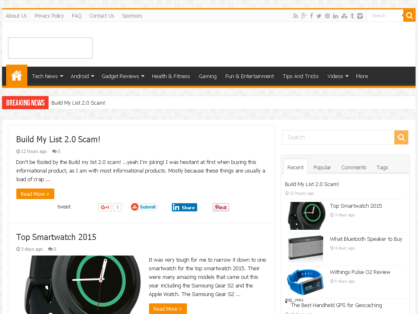
Task: Click the main article's '3 days ago' timestamp
Action: coord(29,249)
